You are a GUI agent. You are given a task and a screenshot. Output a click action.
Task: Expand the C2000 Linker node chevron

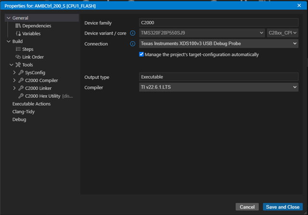point(14,88)
